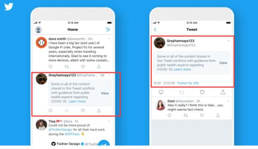Share Grayhamsays123 tweet in Home feed
The height and width of the screenshot is (149, 258).
(99, 110)
